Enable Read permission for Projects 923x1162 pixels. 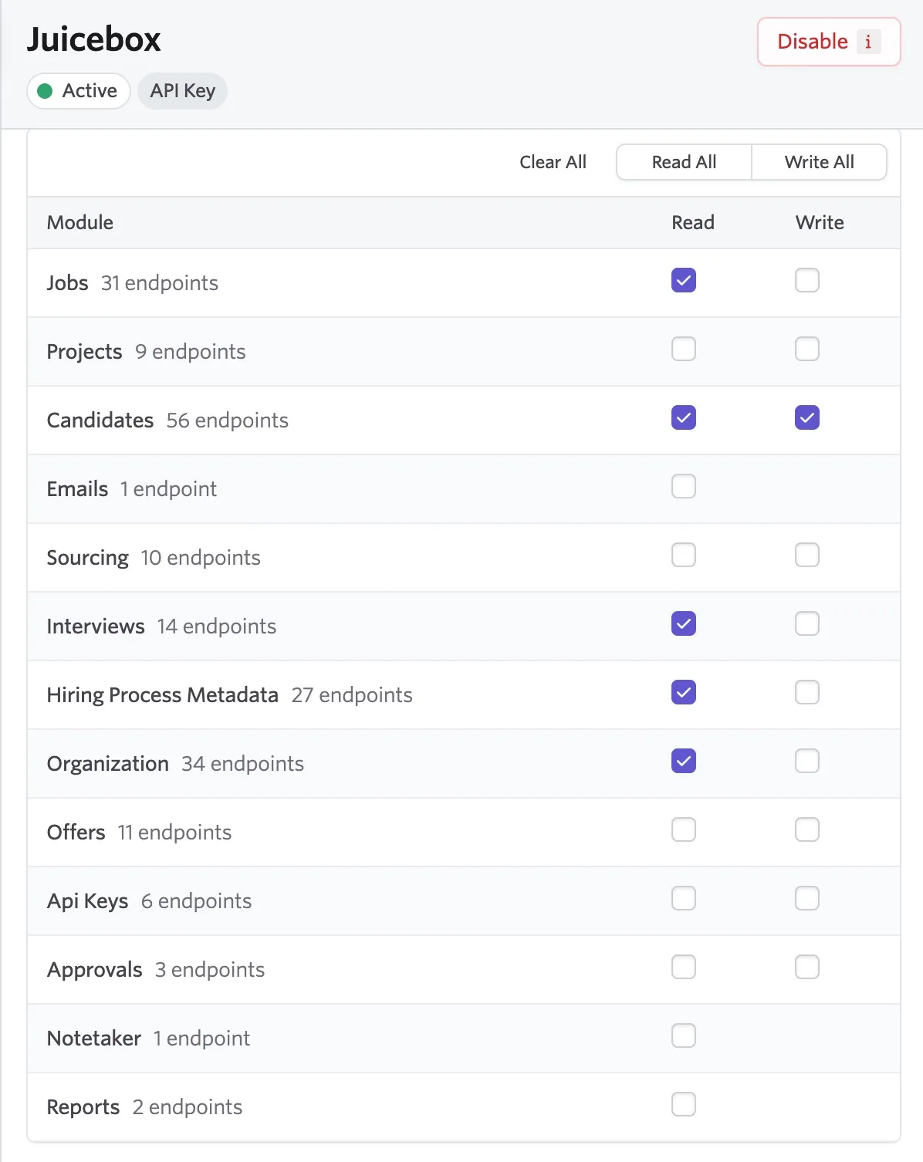684,349
